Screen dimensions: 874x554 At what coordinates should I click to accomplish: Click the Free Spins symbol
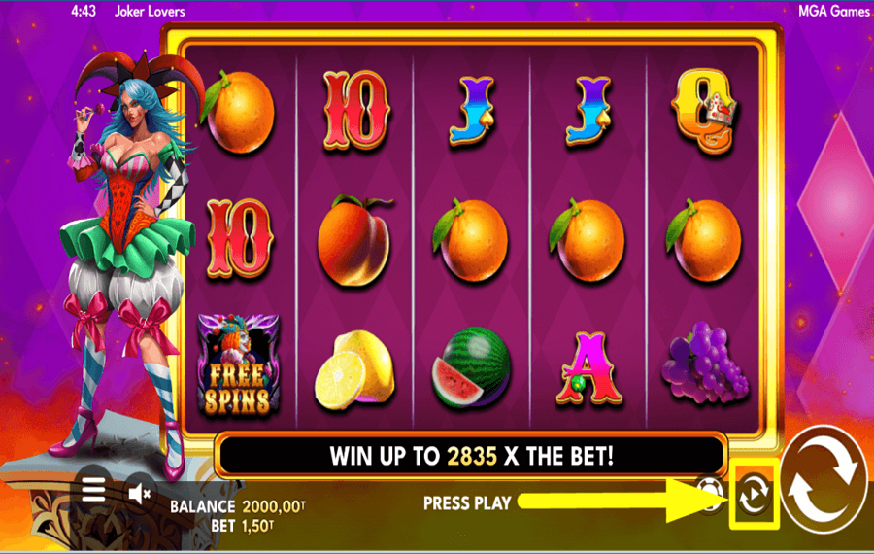click(x=239, y=366)
